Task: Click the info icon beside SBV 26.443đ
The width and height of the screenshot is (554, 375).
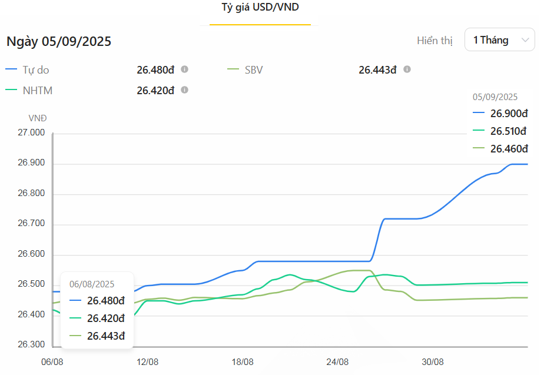Action: (x=407, y=69)
